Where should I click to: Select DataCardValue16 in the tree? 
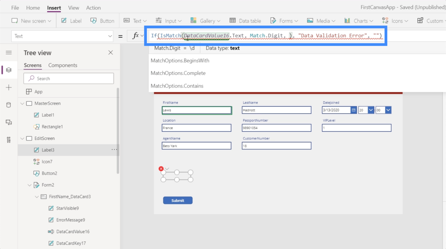pyautogui.click(x=73, y=232)
